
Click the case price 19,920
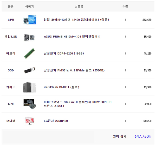click(147, 87)
